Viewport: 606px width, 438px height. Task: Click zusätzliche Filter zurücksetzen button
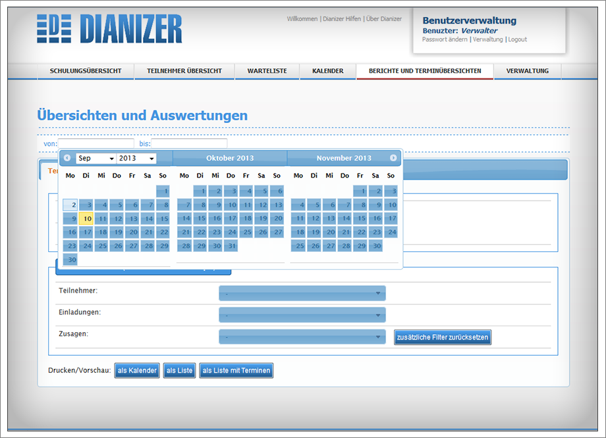443,337
